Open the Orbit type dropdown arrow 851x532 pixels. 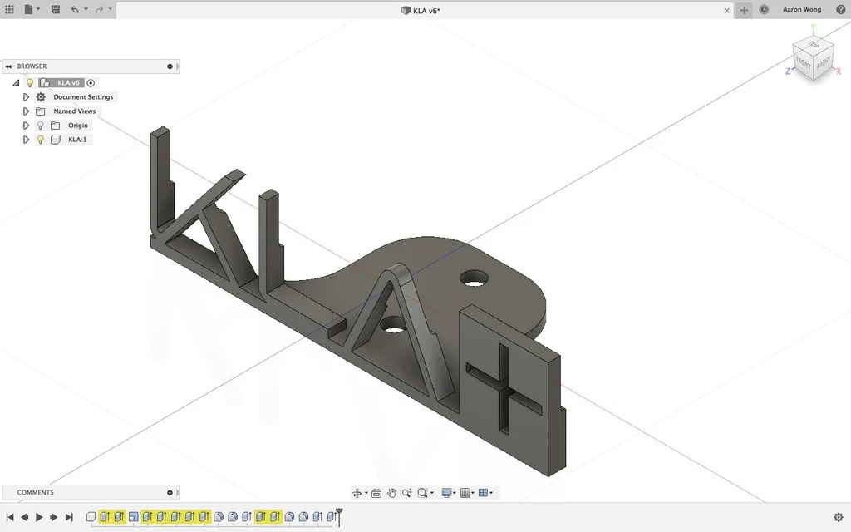coord(366,493)
